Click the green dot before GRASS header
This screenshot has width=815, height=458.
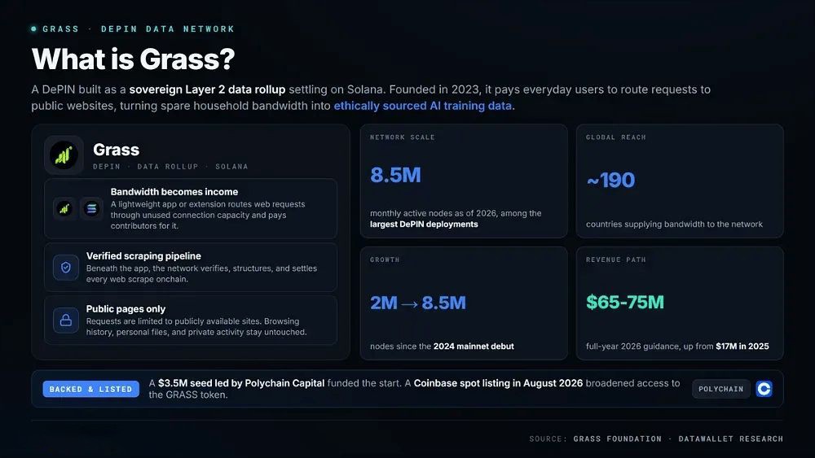point(33,29)
